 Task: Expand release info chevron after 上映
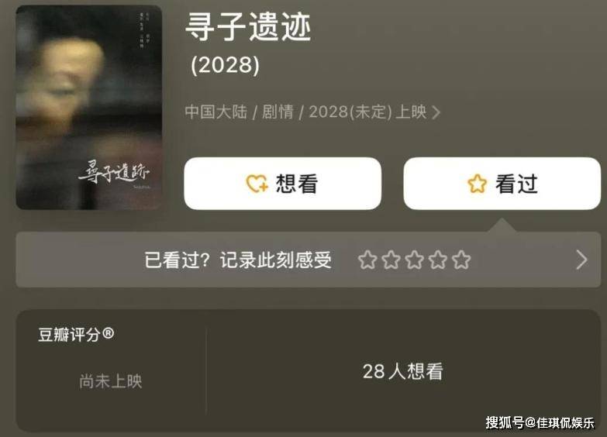[436, 112]
